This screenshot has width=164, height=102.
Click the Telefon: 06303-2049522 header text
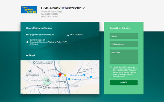51,12
